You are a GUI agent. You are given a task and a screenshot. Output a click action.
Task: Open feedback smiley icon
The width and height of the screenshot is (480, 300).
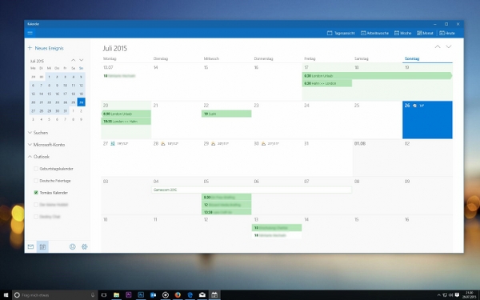tap(73, 246)
